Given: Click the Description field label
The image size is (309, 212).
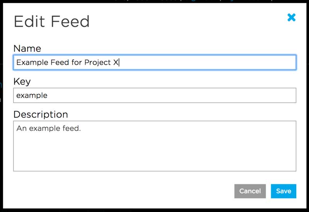Looking at the screenshot, I should pyautogui.click(x=41, y=115).
